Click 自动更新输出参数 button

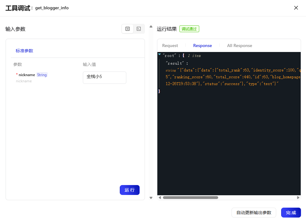coord(254,213)
